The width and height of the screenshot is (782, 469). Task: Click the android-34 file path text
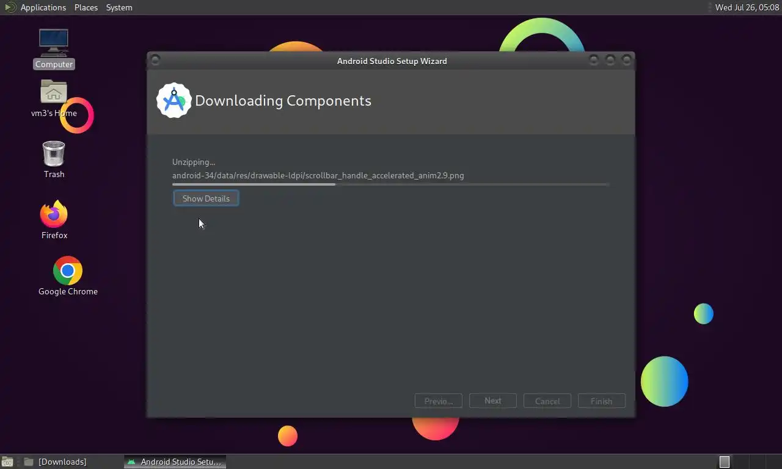pyautogui.click(x=318, y=175)
